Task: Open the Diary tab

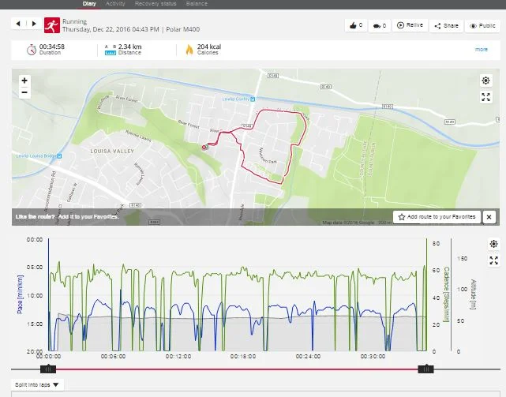Action: 90,4
